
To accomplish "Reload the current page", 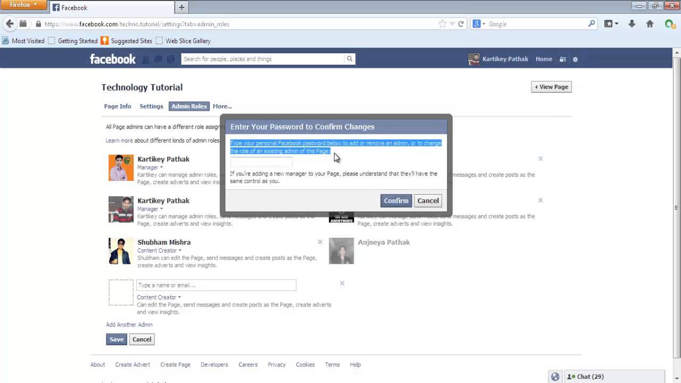I will point(461,24).
